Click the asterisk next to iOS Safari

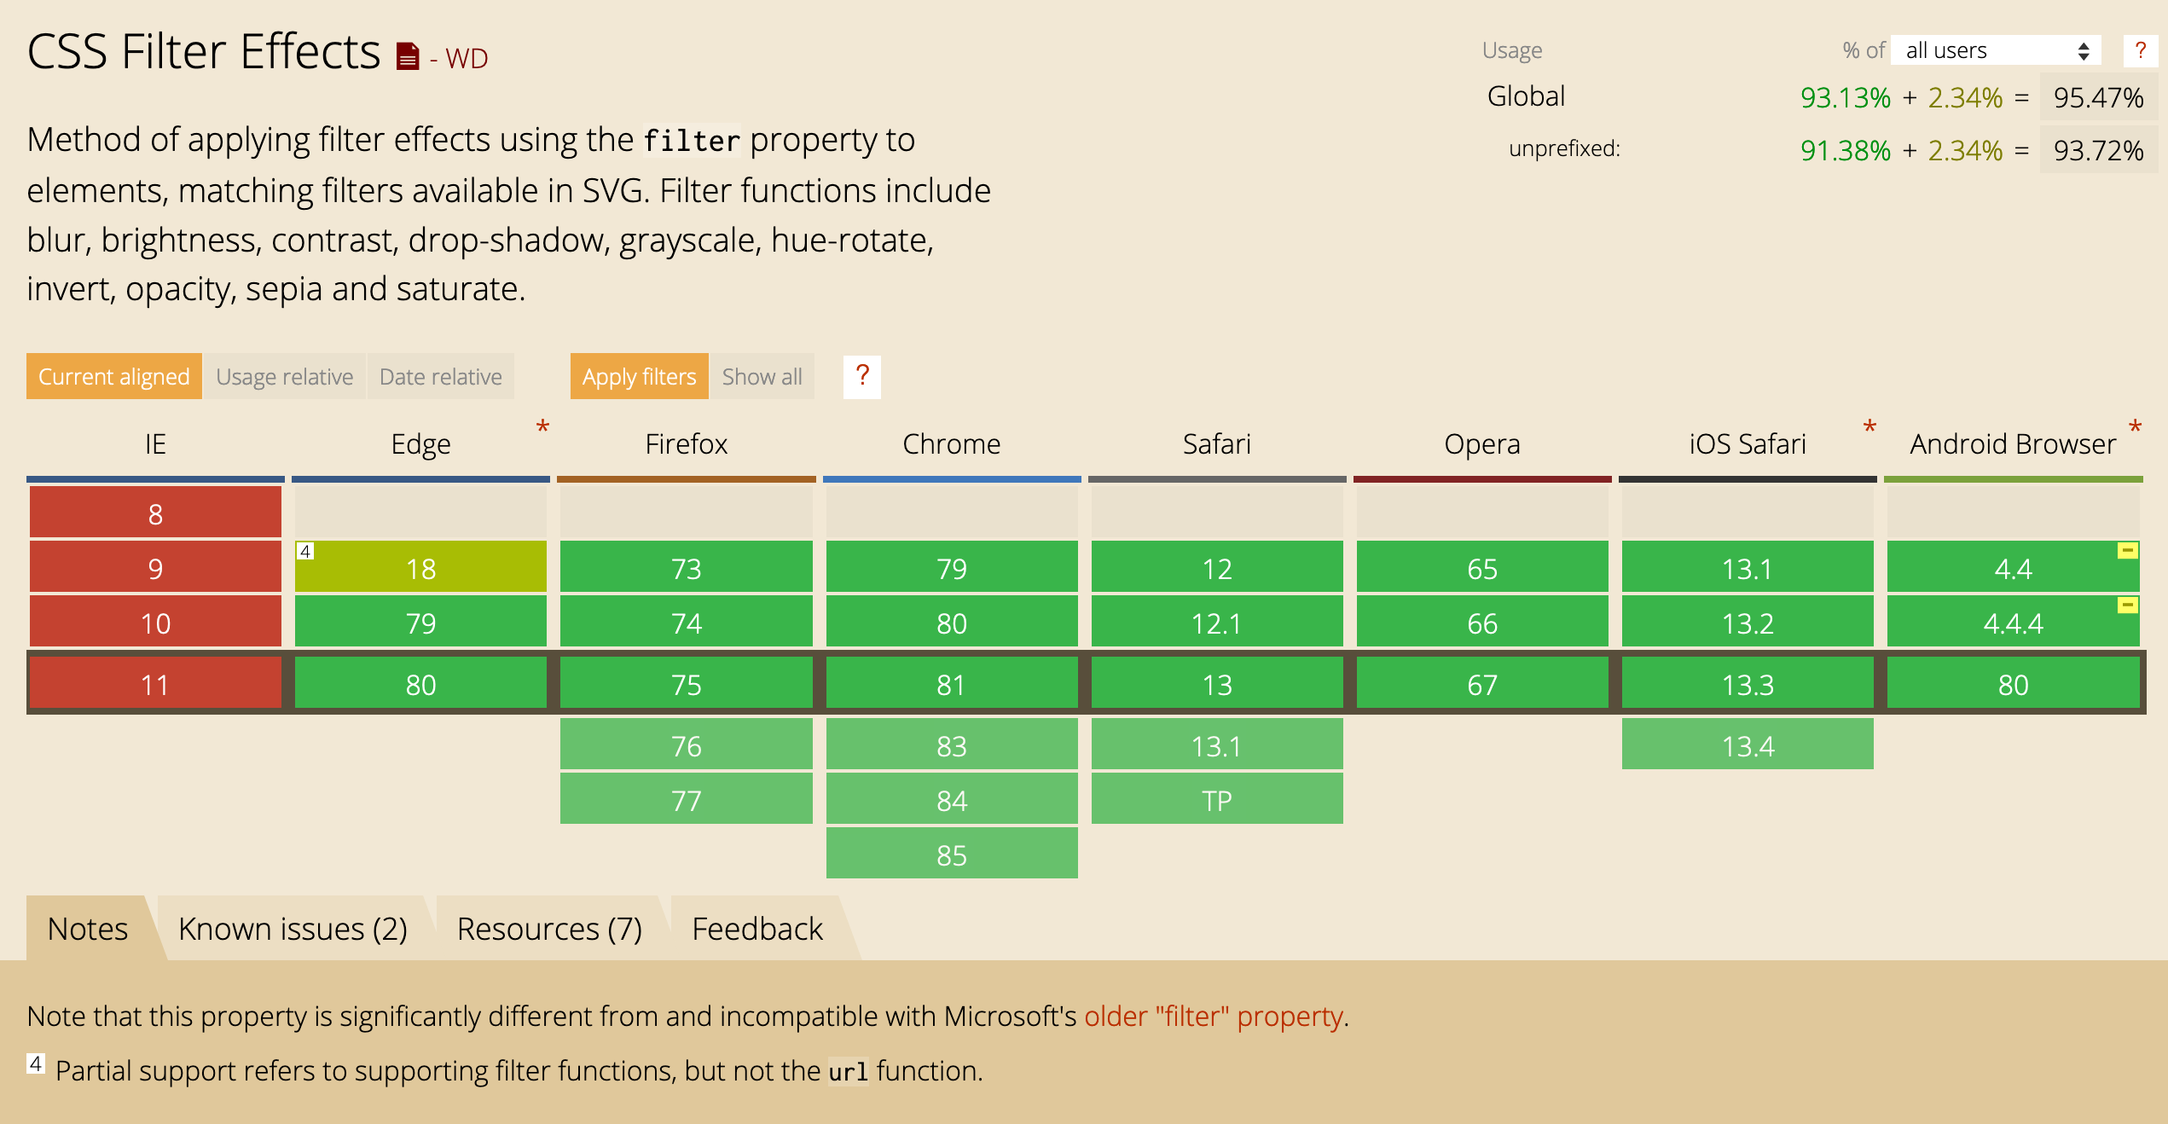1869,426
